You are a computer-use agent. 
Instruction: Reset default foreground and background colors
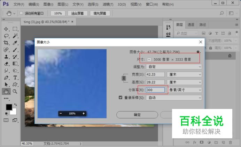tap(7, 114)
